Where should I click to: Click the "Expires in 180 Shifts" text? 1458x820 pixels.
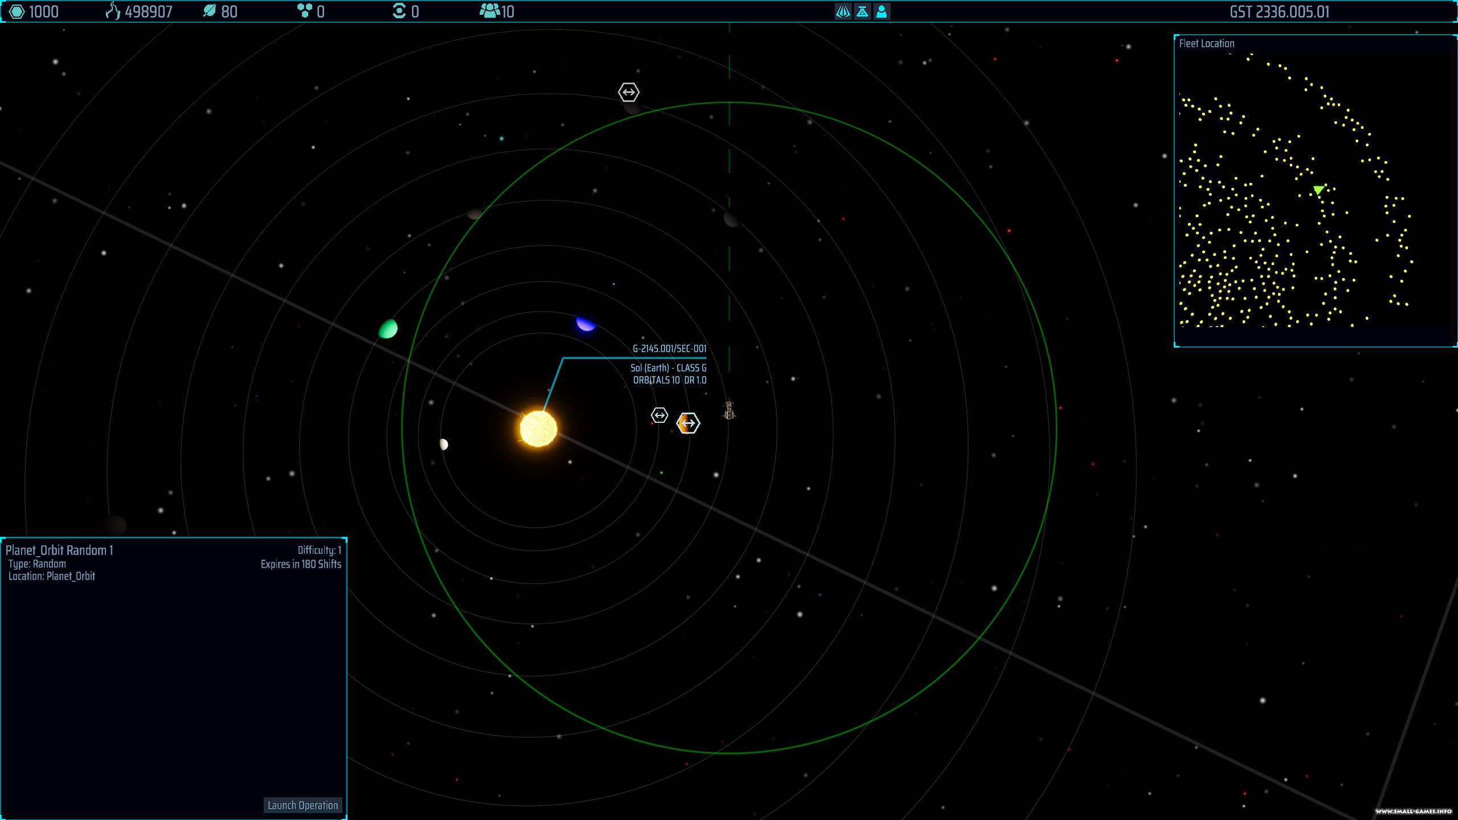(x=301, y=564)
